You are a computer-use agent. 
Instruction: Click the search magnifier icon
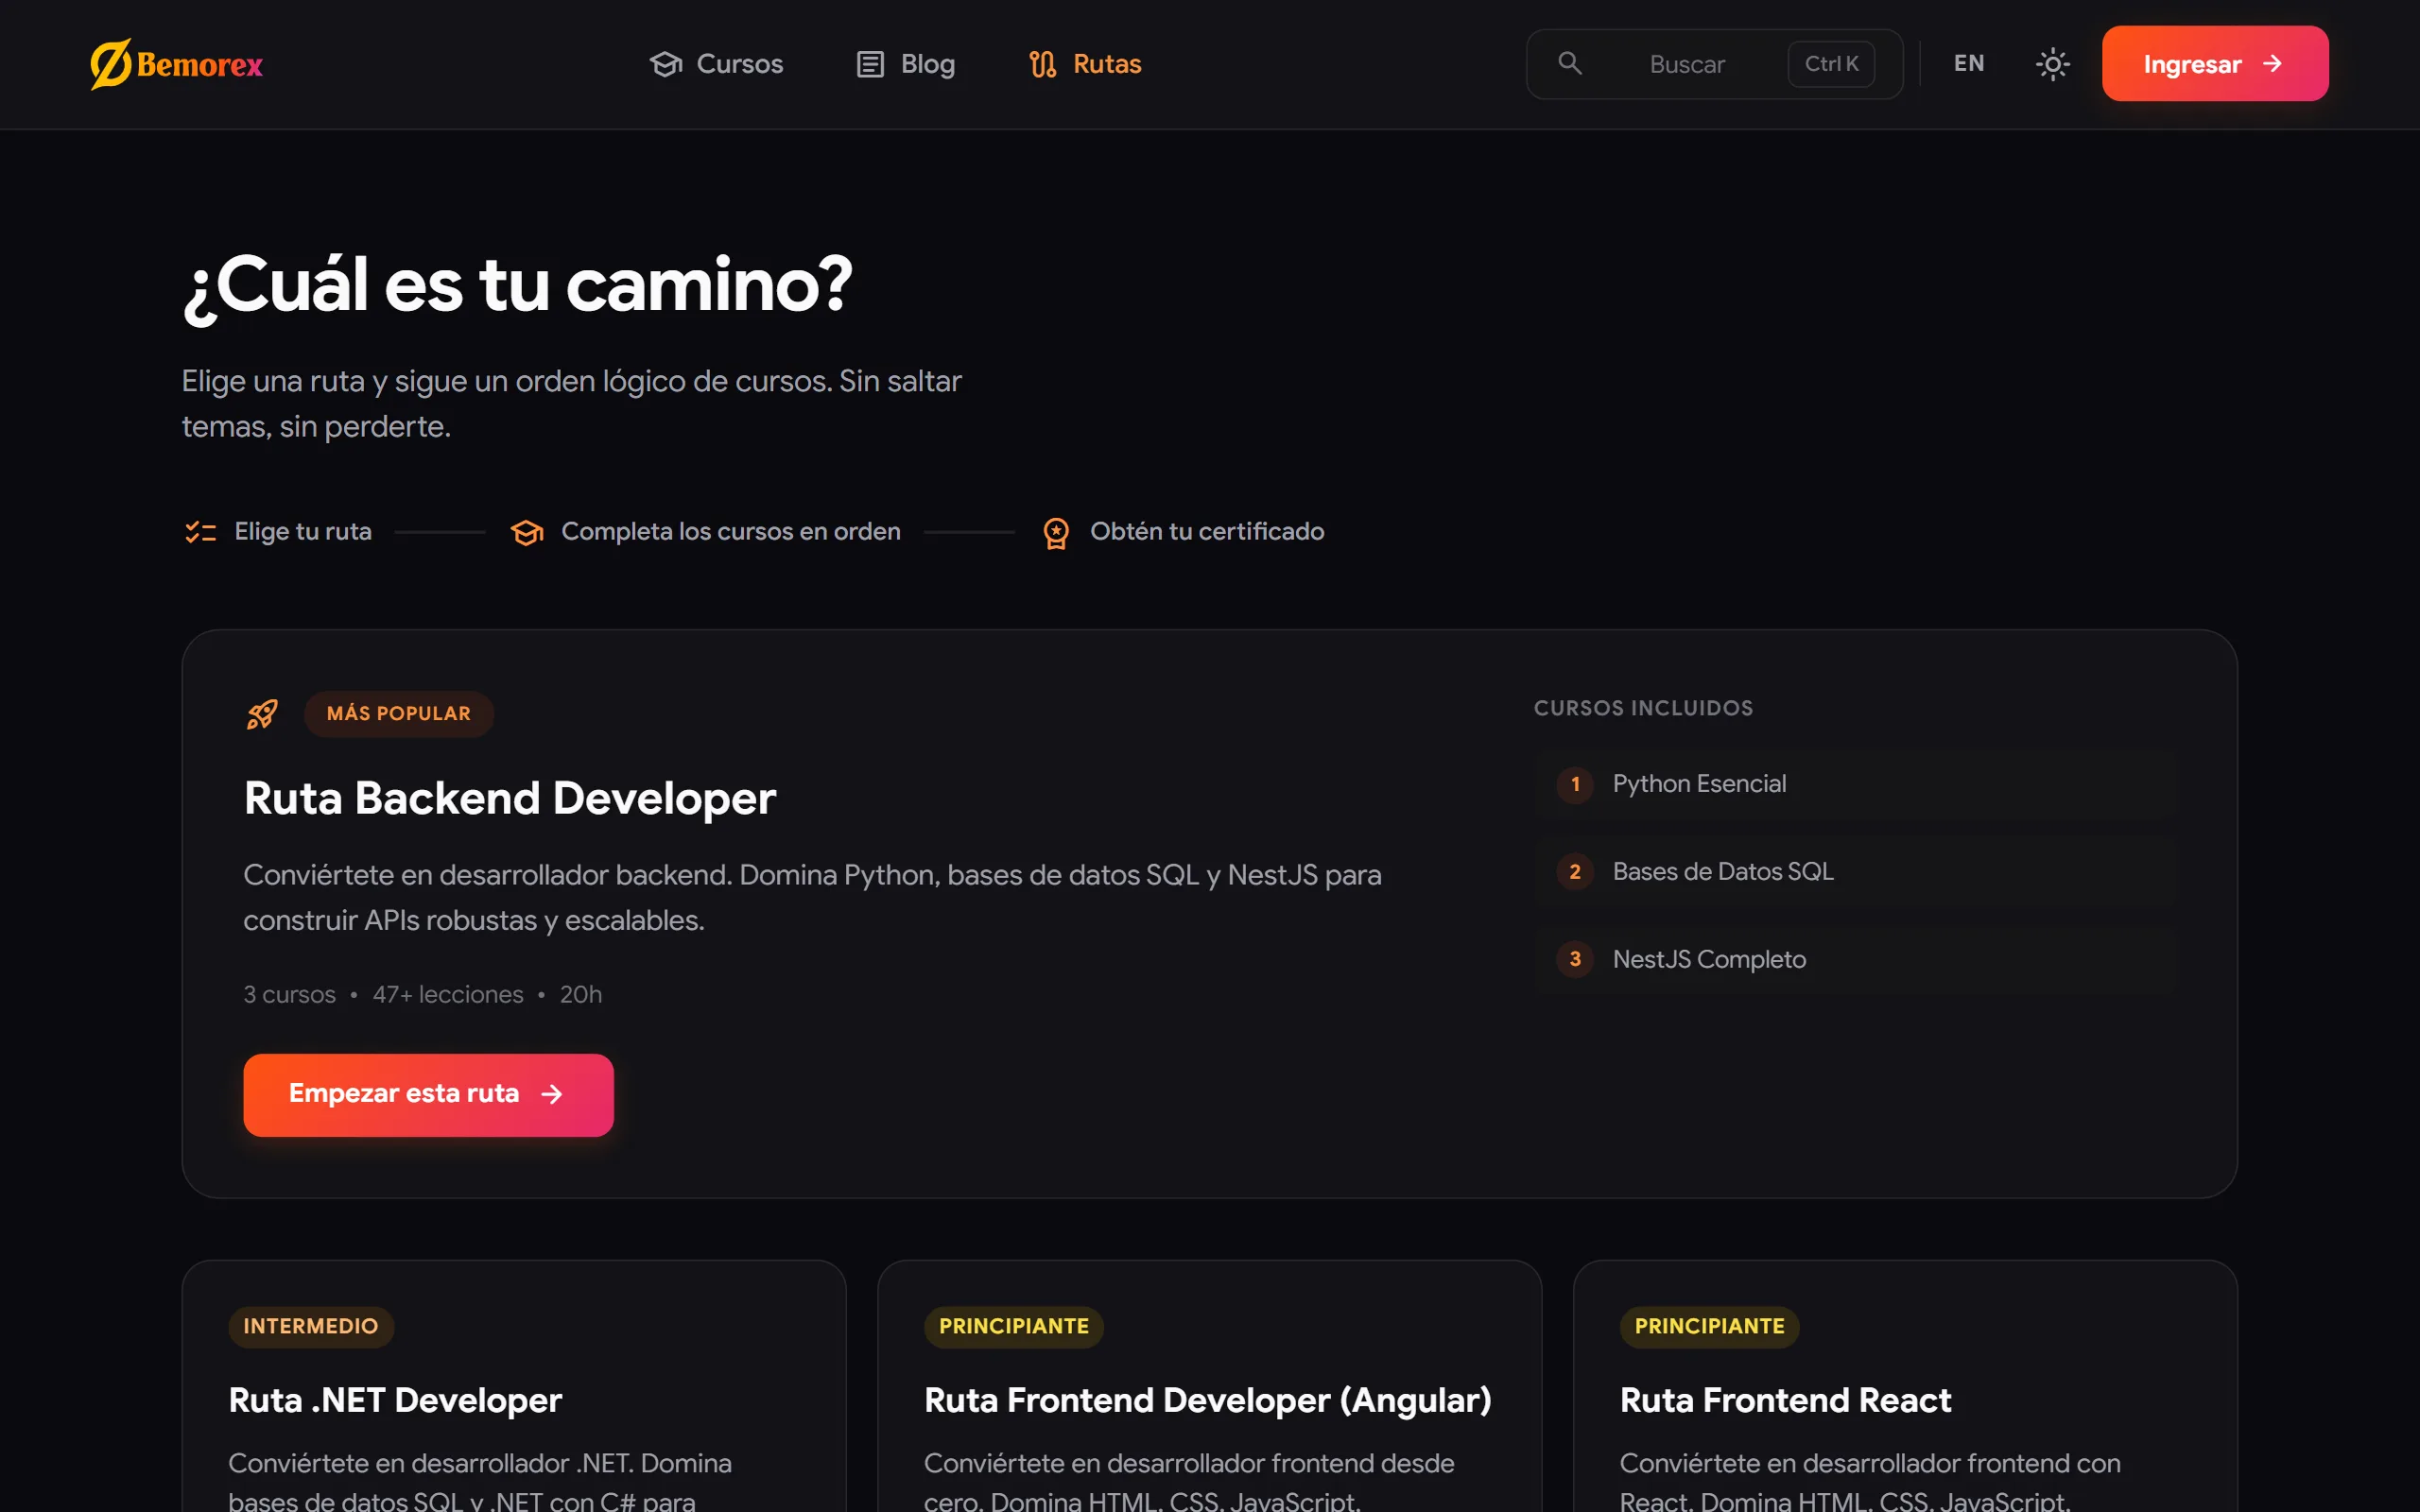point(1570,63)
